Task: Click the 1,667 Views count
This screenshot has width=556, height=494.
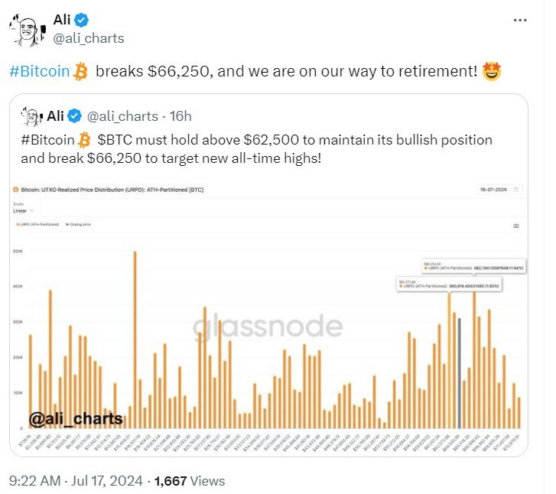Action: (190, 480)
